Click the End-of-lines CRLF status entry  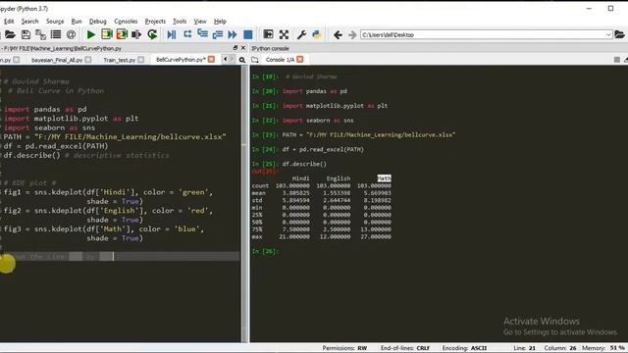(405, 348)
